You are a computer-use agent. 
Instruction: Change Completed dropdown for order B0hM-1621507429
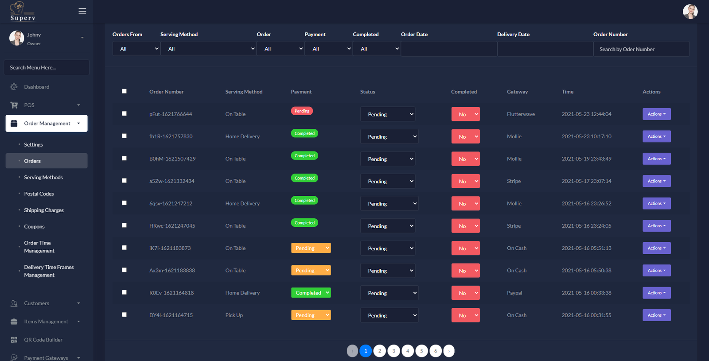tap(465, 159)
